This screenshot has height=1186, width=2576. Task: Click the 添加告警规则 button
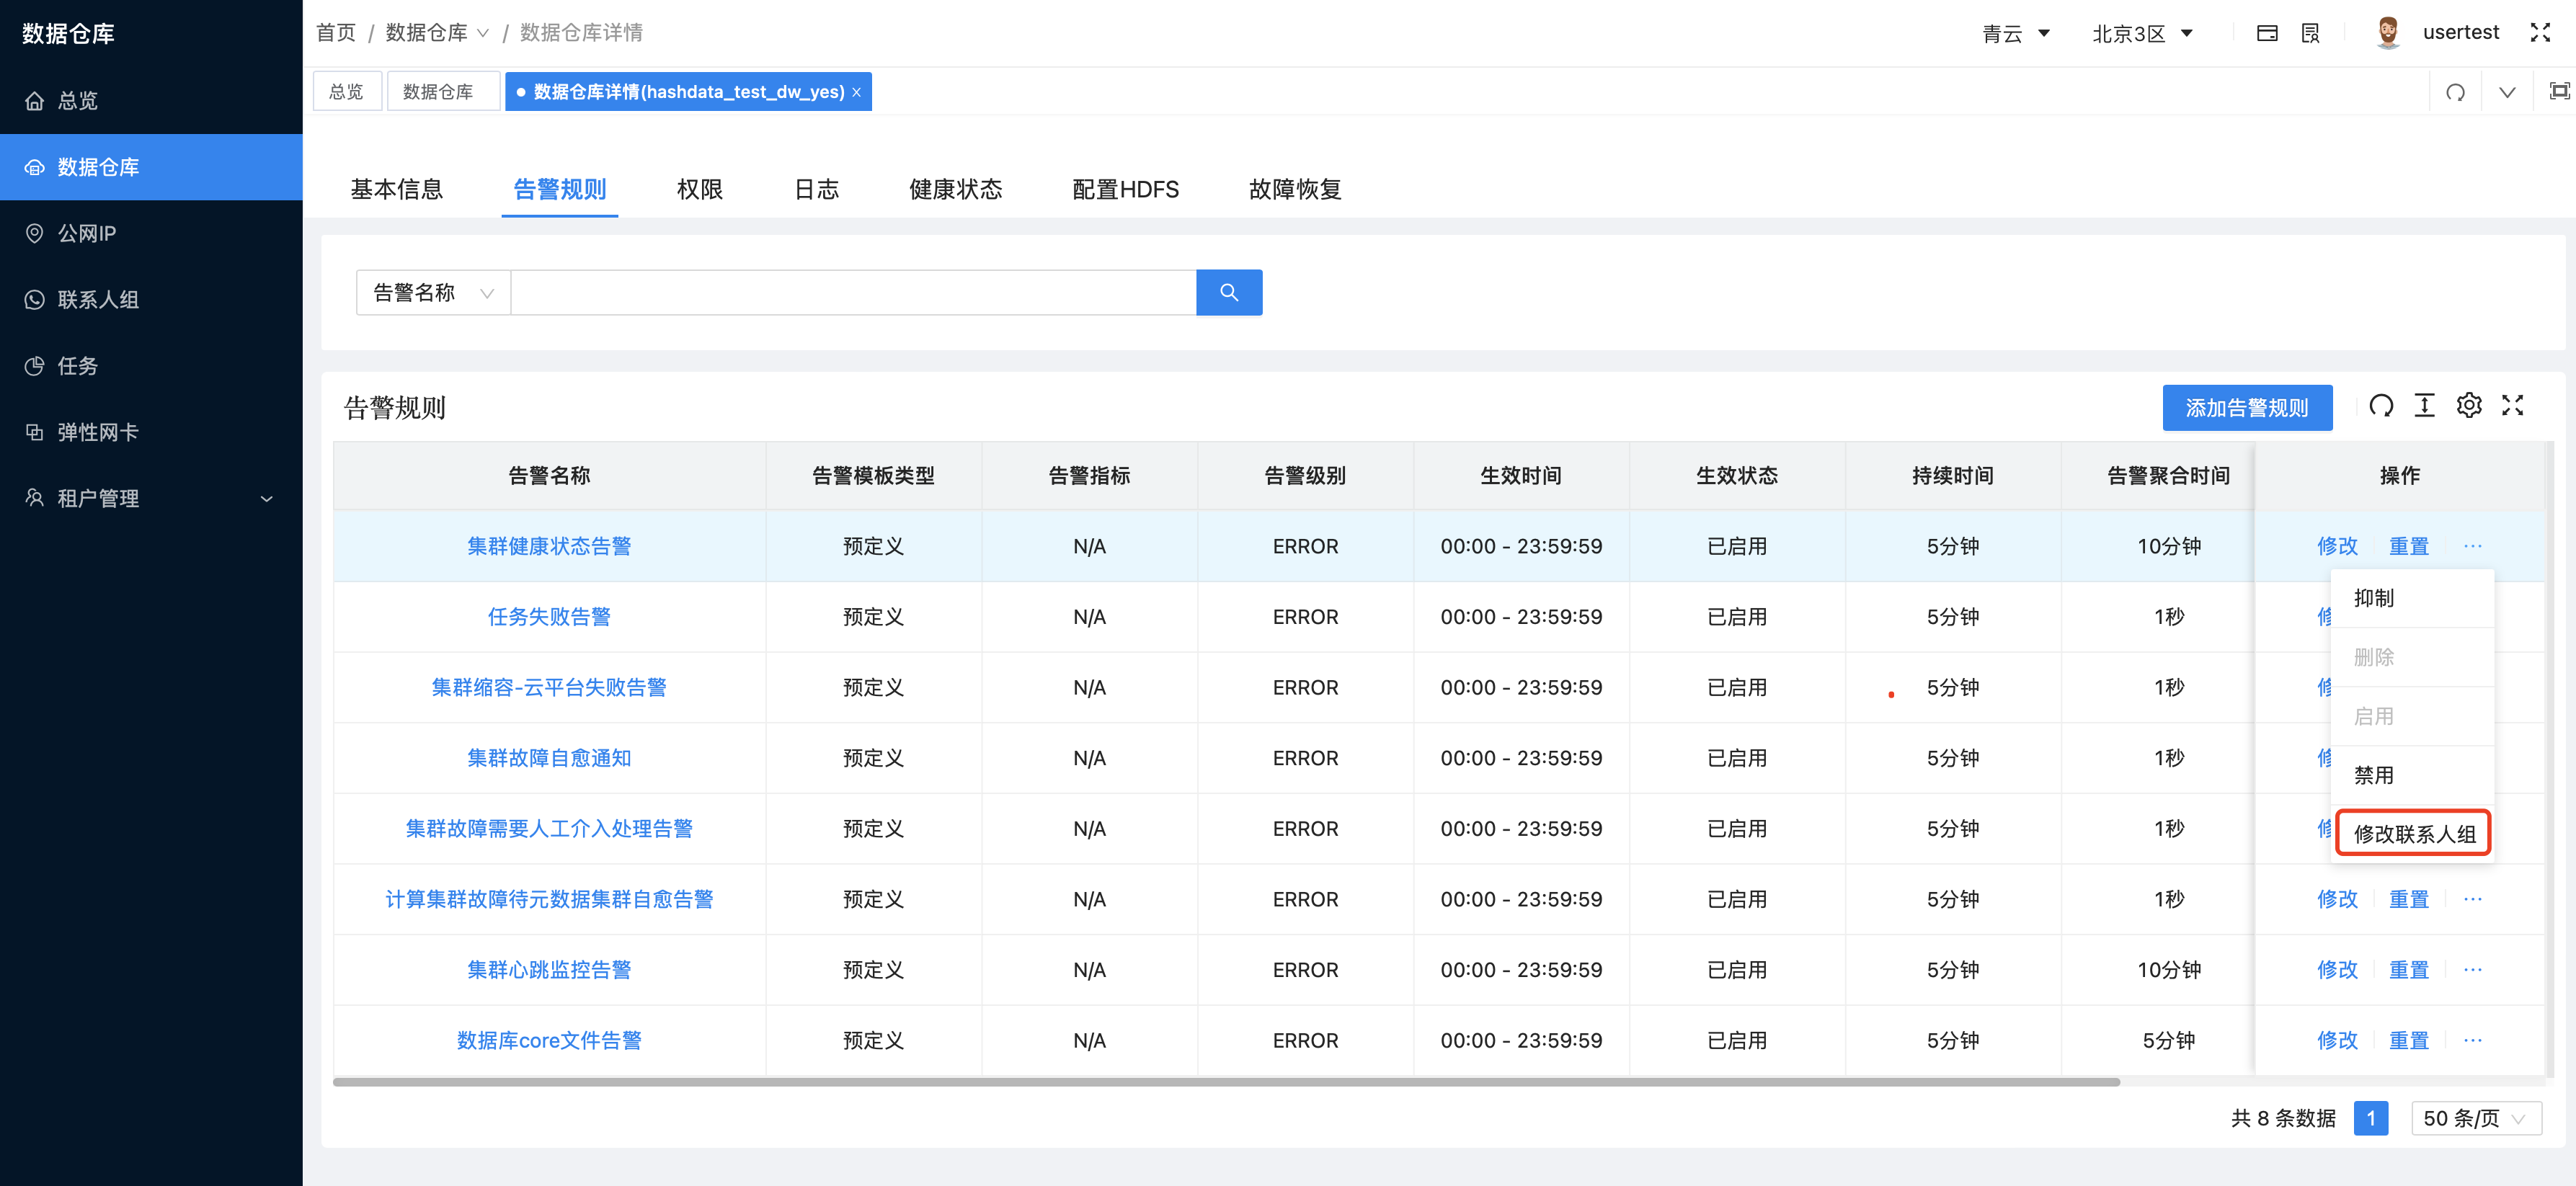(x=2247, y=407)
